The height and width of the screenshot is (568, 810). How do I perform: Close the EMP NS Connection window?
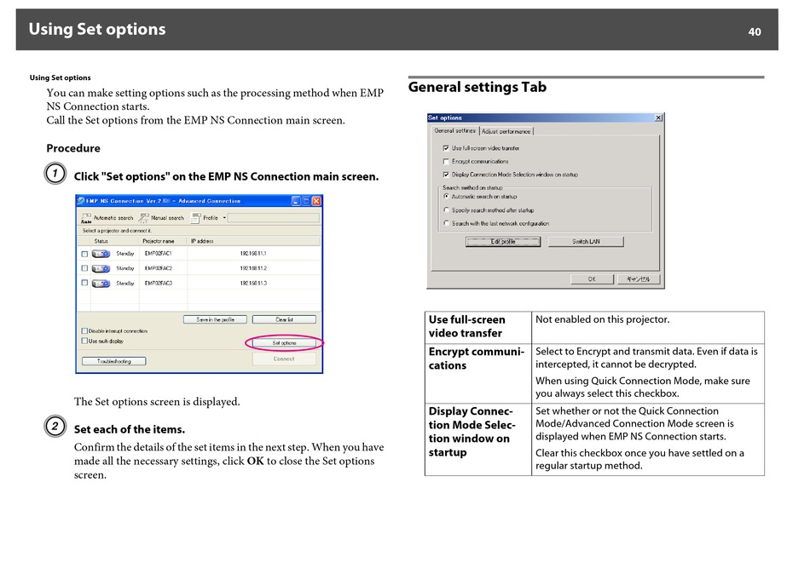coord(316,201)
